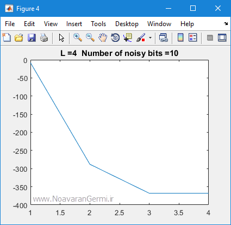The width and height of the screenshot is (231, 225).
Task: Maximize the Figure 4 window
Action: pos(193,8)
